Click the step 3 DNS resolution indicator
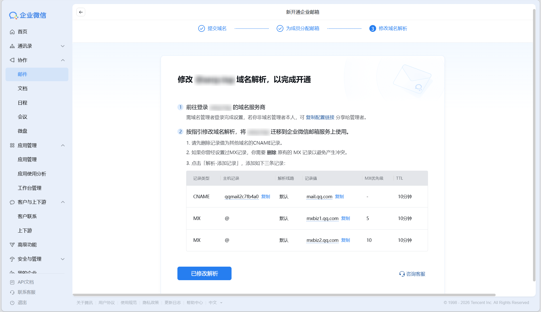Viewport: 541px width, 312px height. click(372, 29)
